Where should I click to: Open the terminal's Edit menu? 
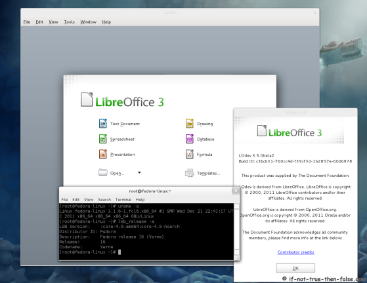[76, 199]
